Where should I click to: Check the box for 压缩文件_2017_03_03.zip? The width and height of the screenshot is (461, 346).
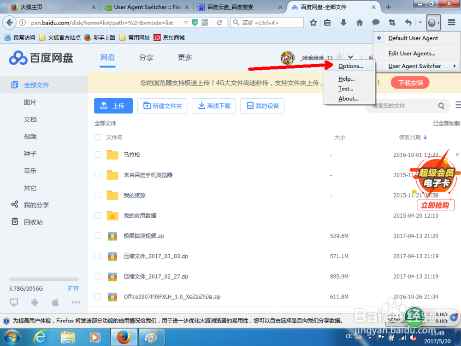(98, 256)
